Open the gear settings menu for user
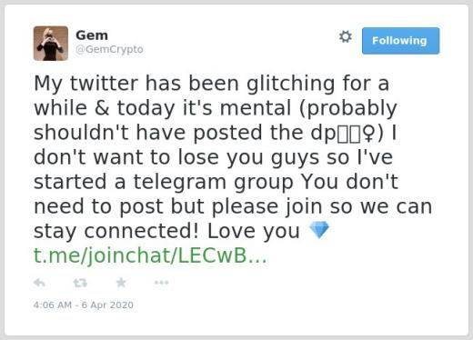473x340 pixels. click(346, 36)
